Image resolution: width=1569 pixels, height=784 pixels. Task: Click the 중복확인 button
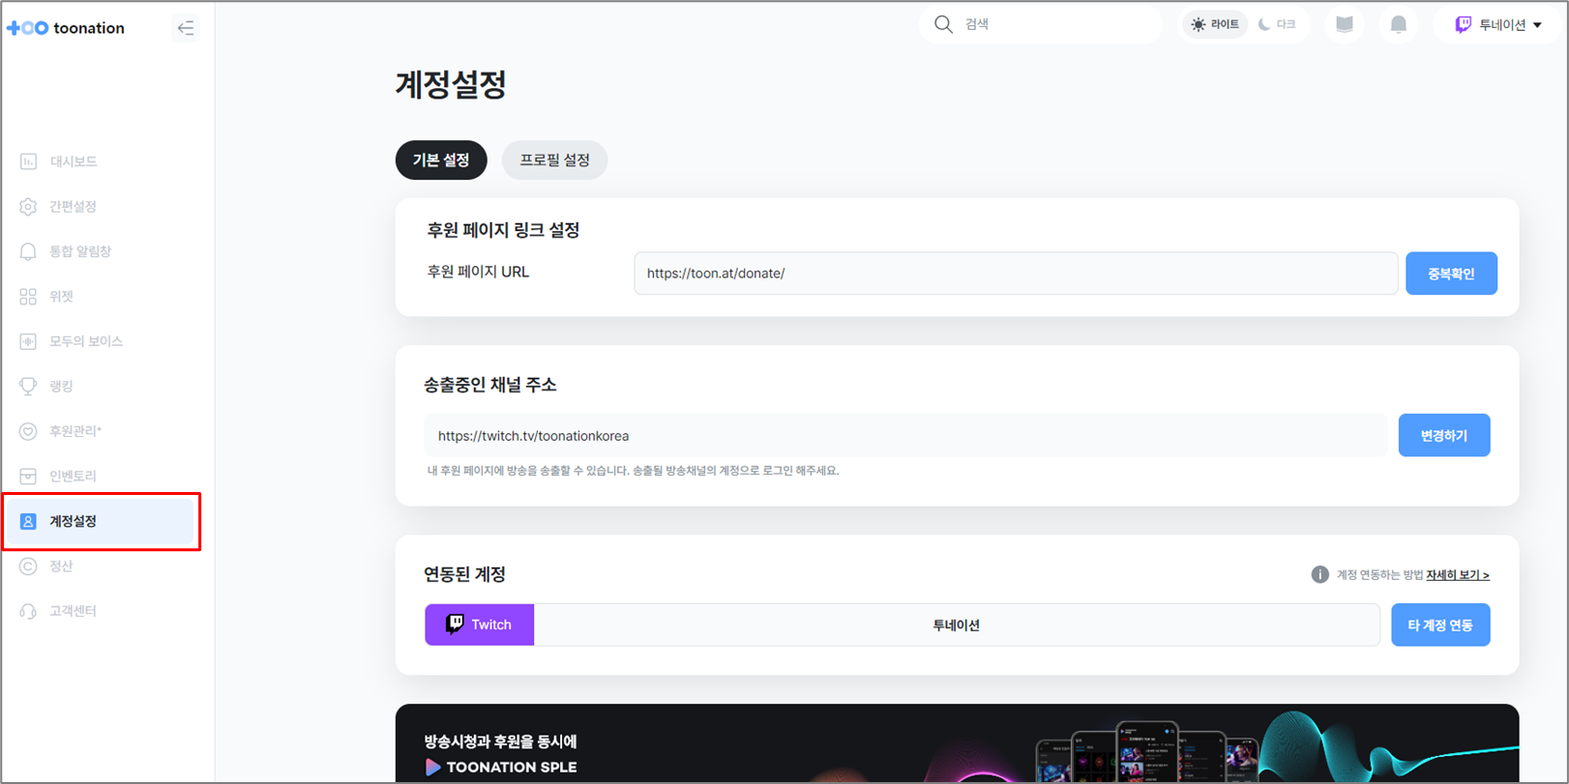[1450, 274]
